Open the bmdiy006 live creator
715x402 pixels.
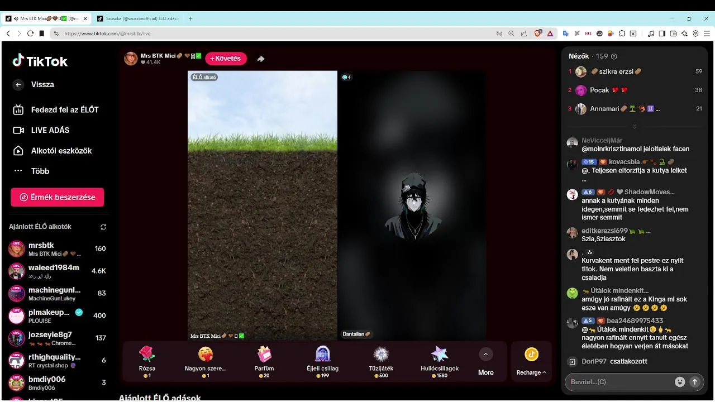click(57, 383)
